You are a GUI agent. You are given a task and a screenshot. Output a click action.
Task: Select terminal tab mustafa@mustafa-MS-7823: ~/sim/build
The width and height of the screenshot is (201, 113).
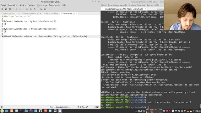124,9
